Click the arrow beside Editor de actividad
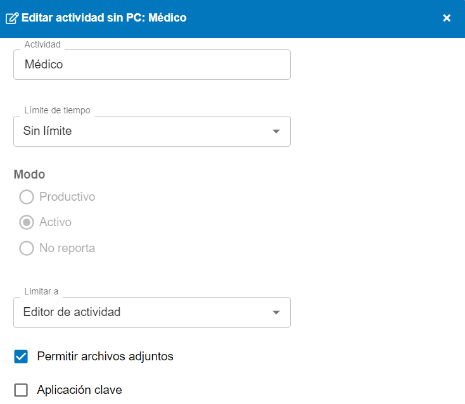The height and width of the screenshot is (404, 465). (276, 313)
